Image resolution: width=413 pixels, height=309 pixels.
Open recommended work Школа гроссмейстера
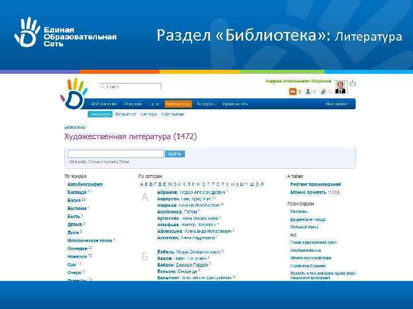310,258
